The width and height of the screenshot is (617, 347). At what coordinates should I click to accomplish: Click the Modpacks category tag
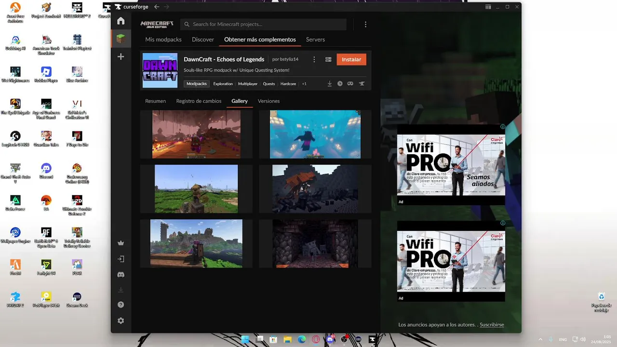(x=197, y=84)
